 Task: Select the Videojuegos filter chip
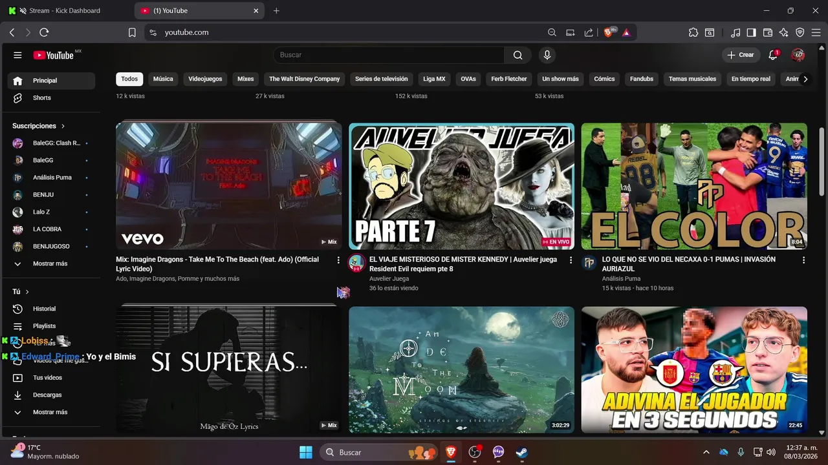click(x=205, y=79)
